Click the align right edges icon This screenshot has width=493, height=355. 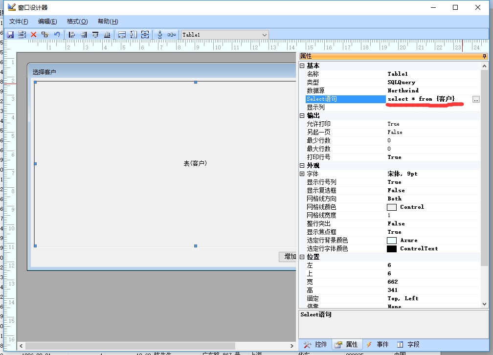point(84,35)
